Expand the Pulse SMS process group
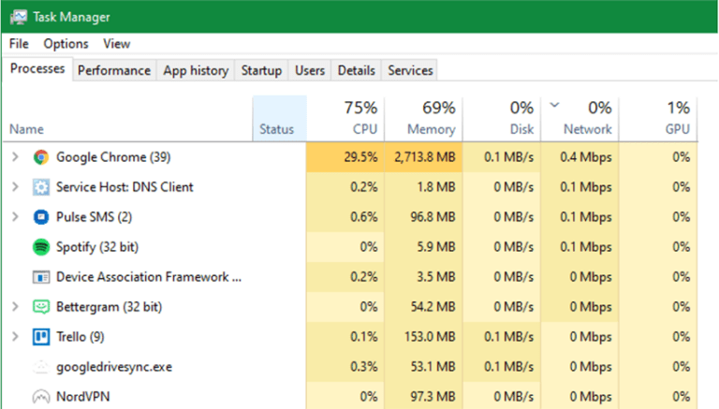The width and height of the screenshot is (719, 409). click(15, 217)
